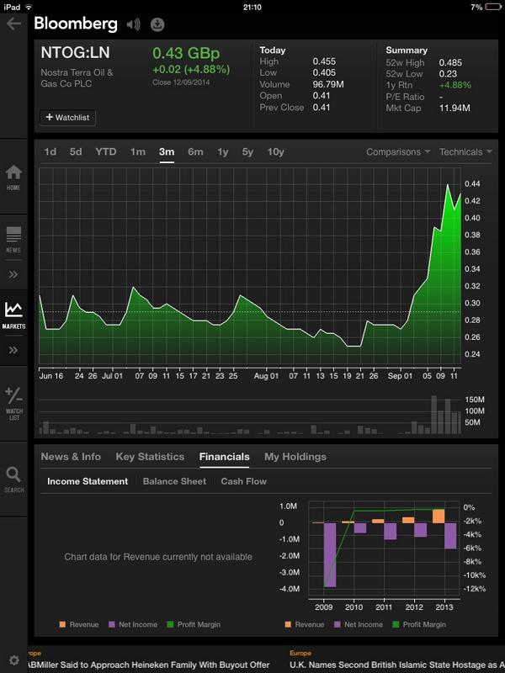Expand the chevron below News
Screen dimensions: 505x673
click(x=13, y=274)
